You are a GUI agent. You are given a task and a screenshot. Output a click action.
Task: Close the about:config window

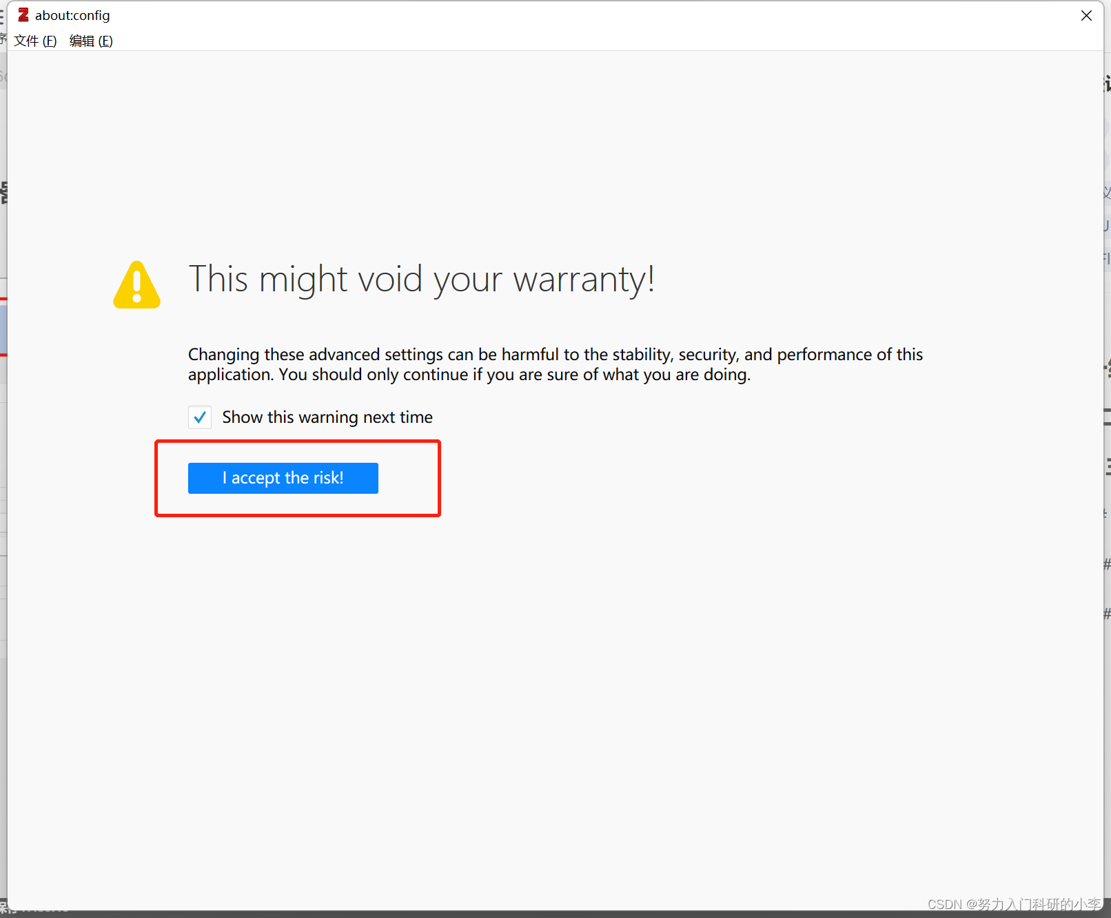[1086, 15]
